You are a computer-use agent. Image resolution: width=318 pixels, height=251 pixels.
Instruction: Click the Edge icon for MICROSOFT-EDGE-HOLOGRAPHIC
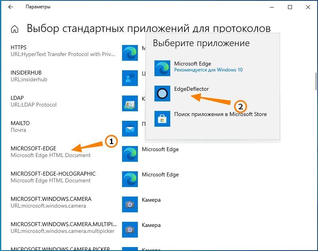pos(130,179)
